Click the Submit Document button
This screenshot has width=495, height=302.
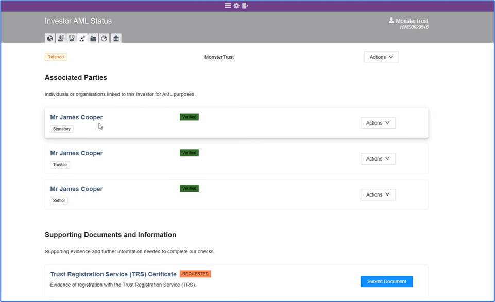(387, 281)
